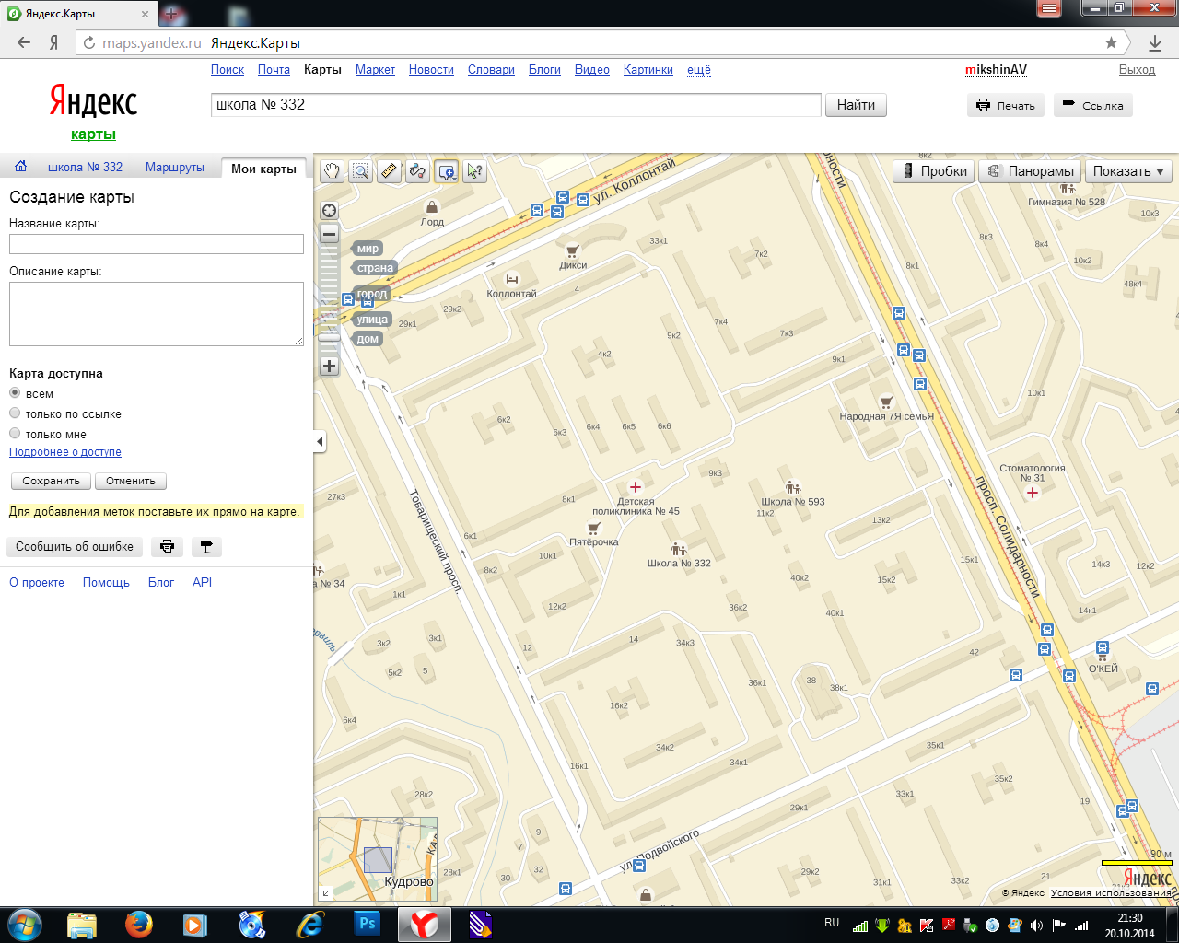Open Маркет in top navigation
1179x943 pixels.
(375, 70)
